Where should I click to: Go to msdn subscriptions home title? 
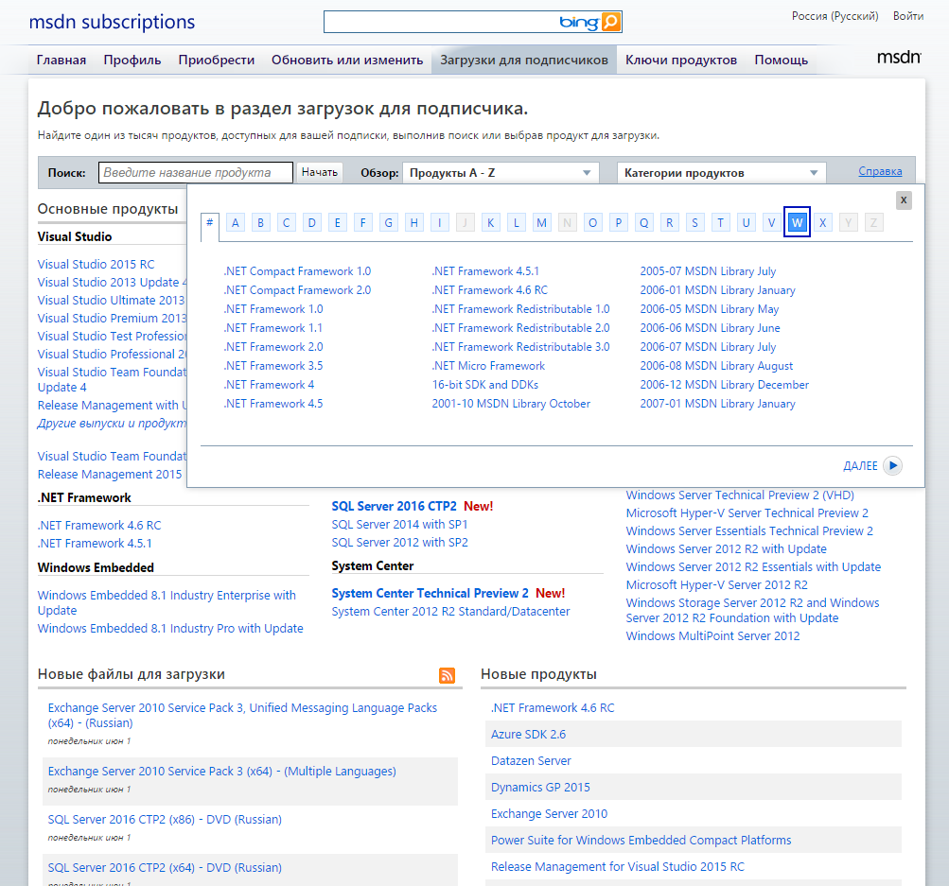112,22
